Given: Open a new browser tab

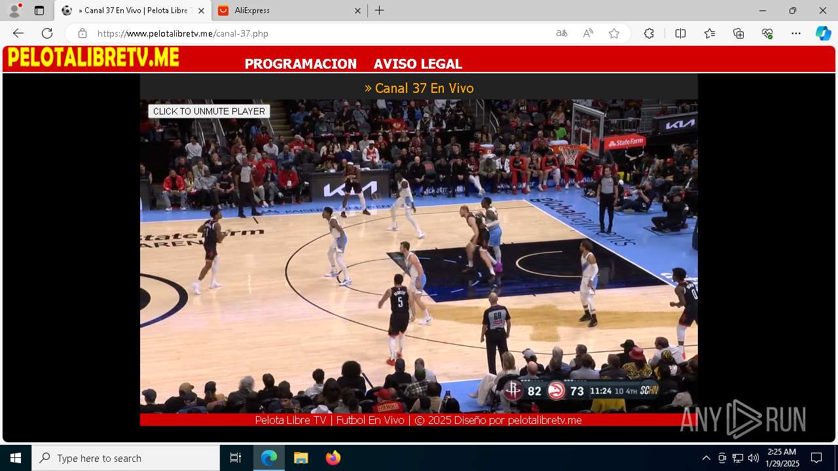Looking at the screenshot, I should [380, 10].
